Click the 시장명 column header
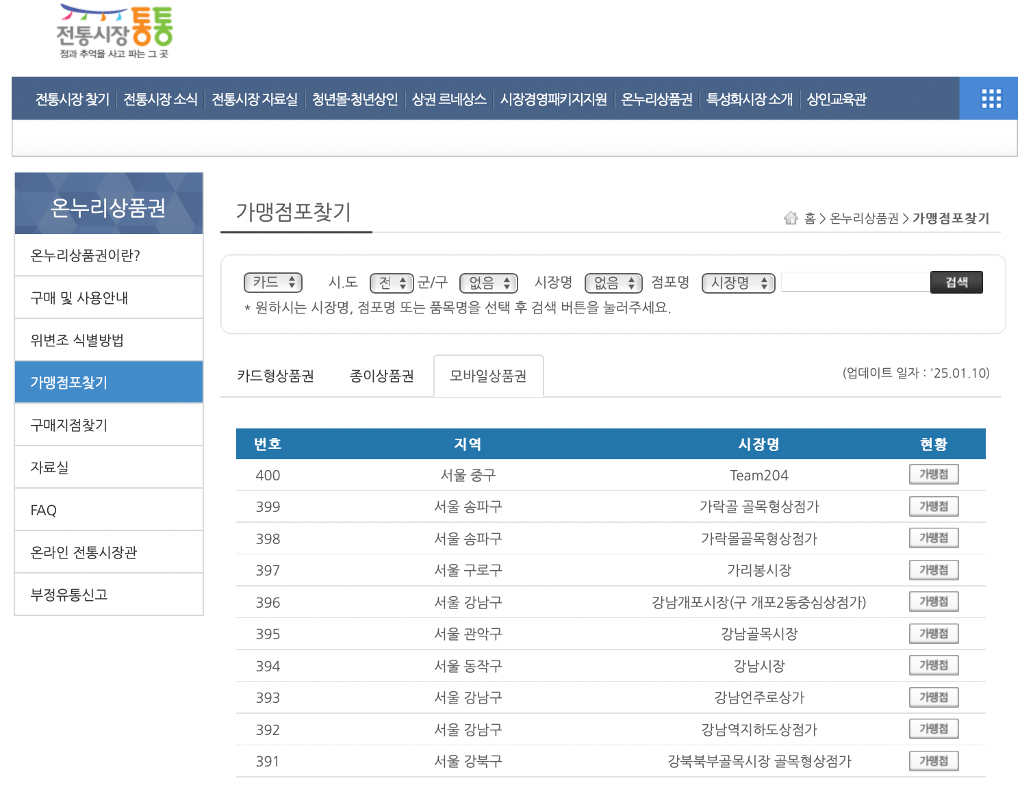1033x785 pixels. coord(759,444)
